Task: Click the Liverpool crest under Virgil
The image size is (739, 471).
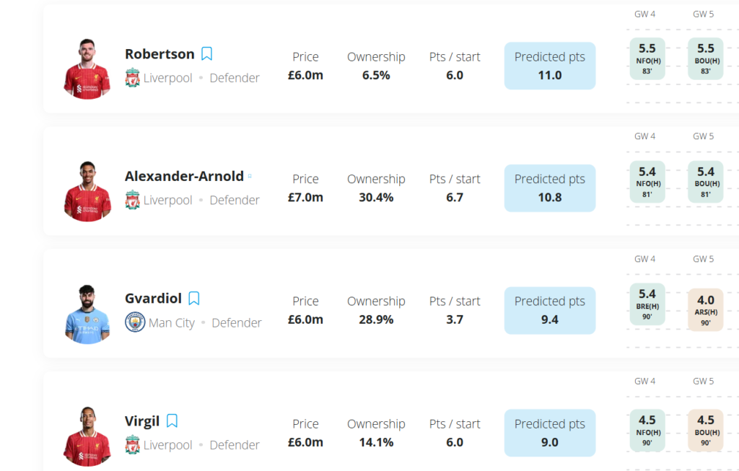Action: (x=132, y=445)
